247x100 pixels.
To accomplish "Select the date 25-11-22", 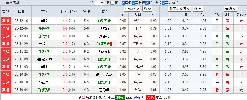I will (21, 52).
